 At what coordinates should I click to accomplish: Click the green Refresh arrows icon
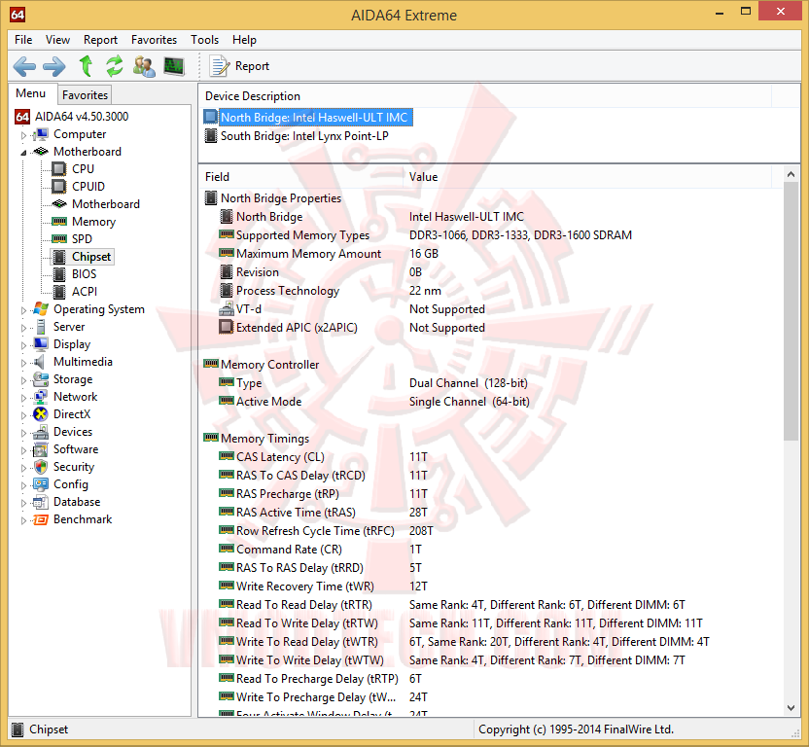click(115, 65)
